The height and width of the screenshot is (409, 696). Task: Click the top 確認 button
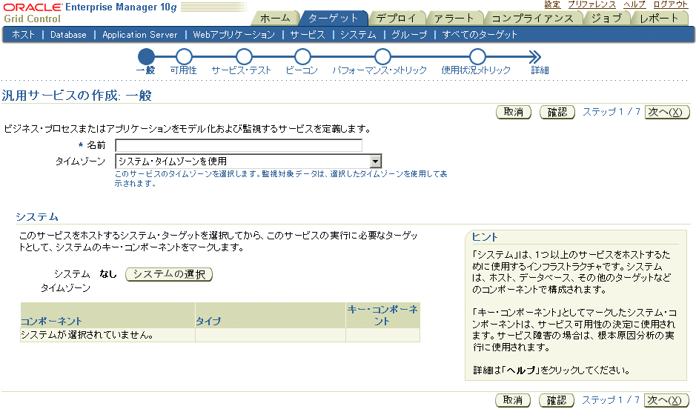coord(557,112)
